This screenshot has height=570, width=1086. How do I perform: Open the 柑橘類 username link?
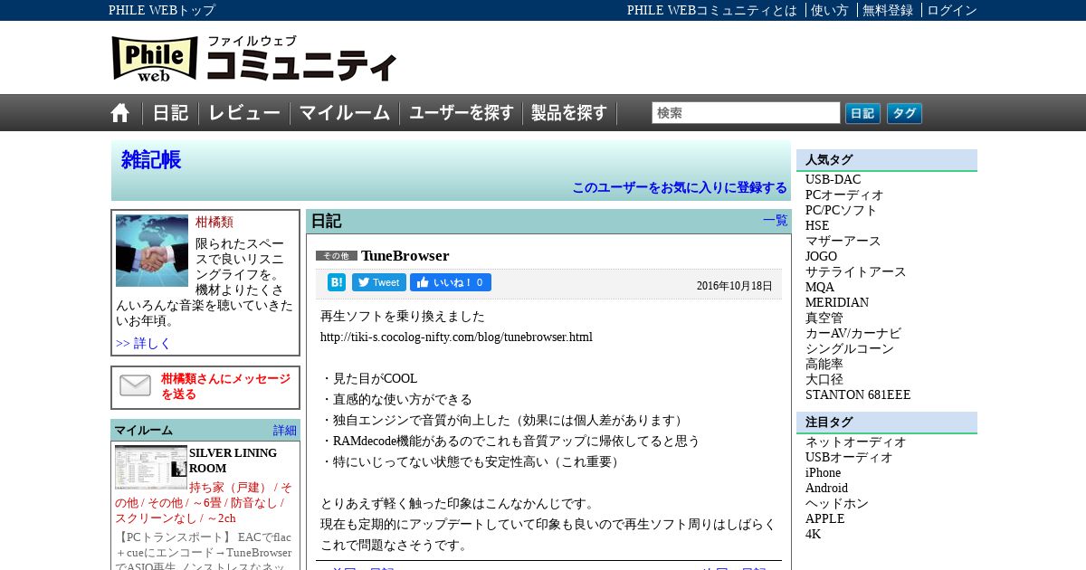[214, 222]
